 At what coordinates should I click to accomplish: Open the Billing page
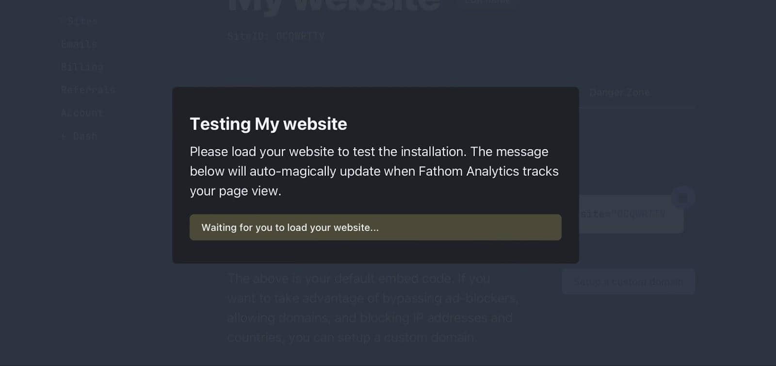81,67
